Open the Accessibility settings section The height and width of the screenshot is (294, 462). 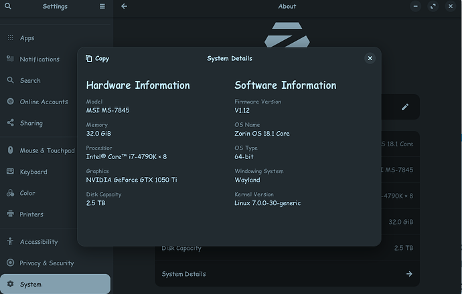click(56, 242)
